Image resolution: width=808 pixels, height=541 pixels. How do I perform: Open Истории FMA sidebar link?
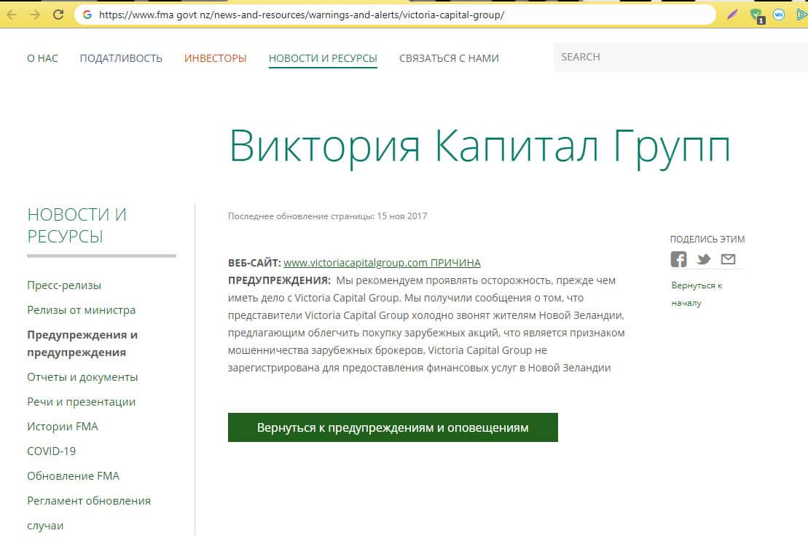[63, 426]
